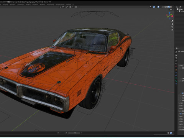Viewport: 184px width, 138px height.
Task: Open the Compositing workspace tab
Action: click(50, 5)
